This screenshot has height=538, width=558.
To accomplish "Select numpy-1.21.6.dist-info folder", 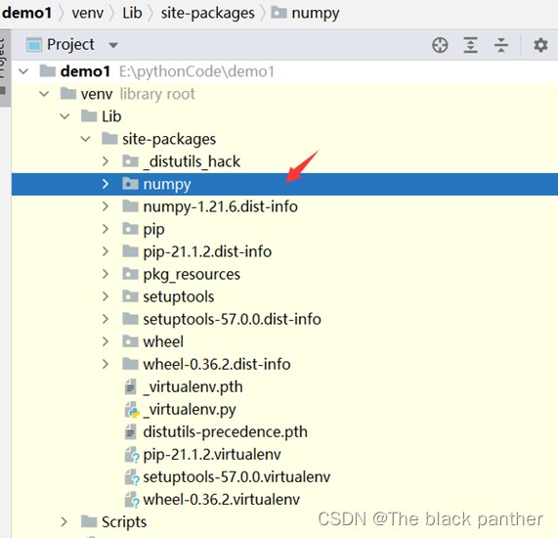I will pos(220,206).
